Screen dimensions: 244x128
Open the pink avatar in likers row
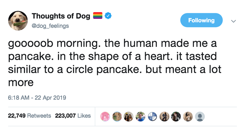pyautogui.click(x=105, y=116)
